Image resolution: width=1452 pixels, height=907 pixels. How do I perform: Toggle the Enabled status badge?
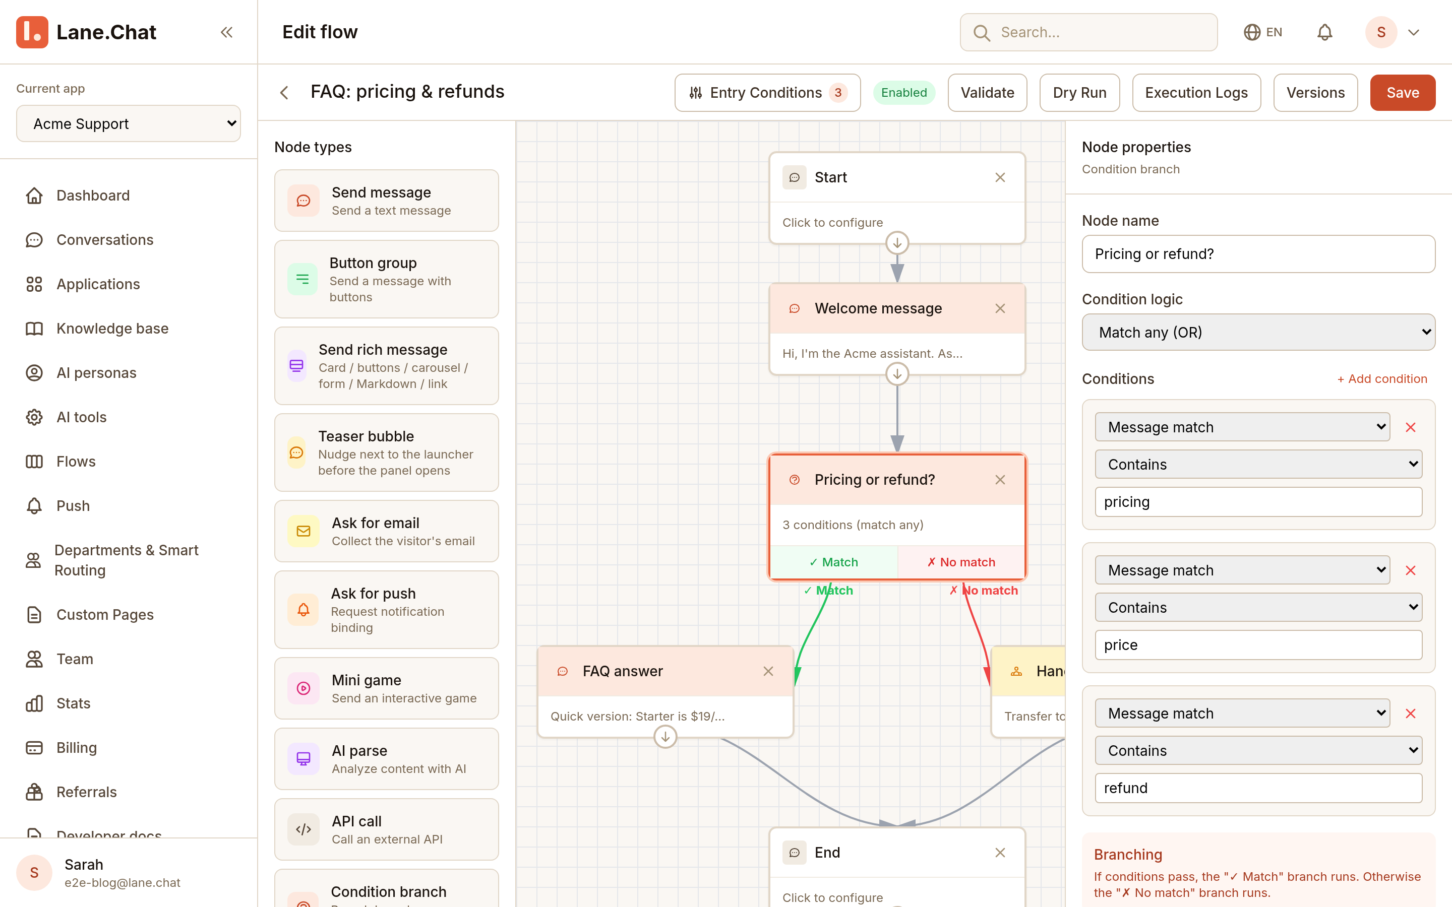903,93
